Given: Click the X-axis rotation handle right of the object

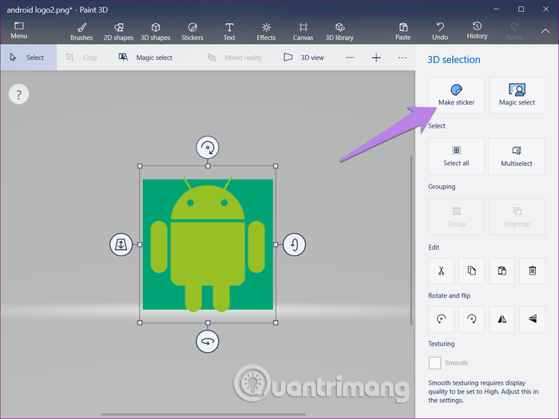Looking at the screenshot, I should click(294, 244).
